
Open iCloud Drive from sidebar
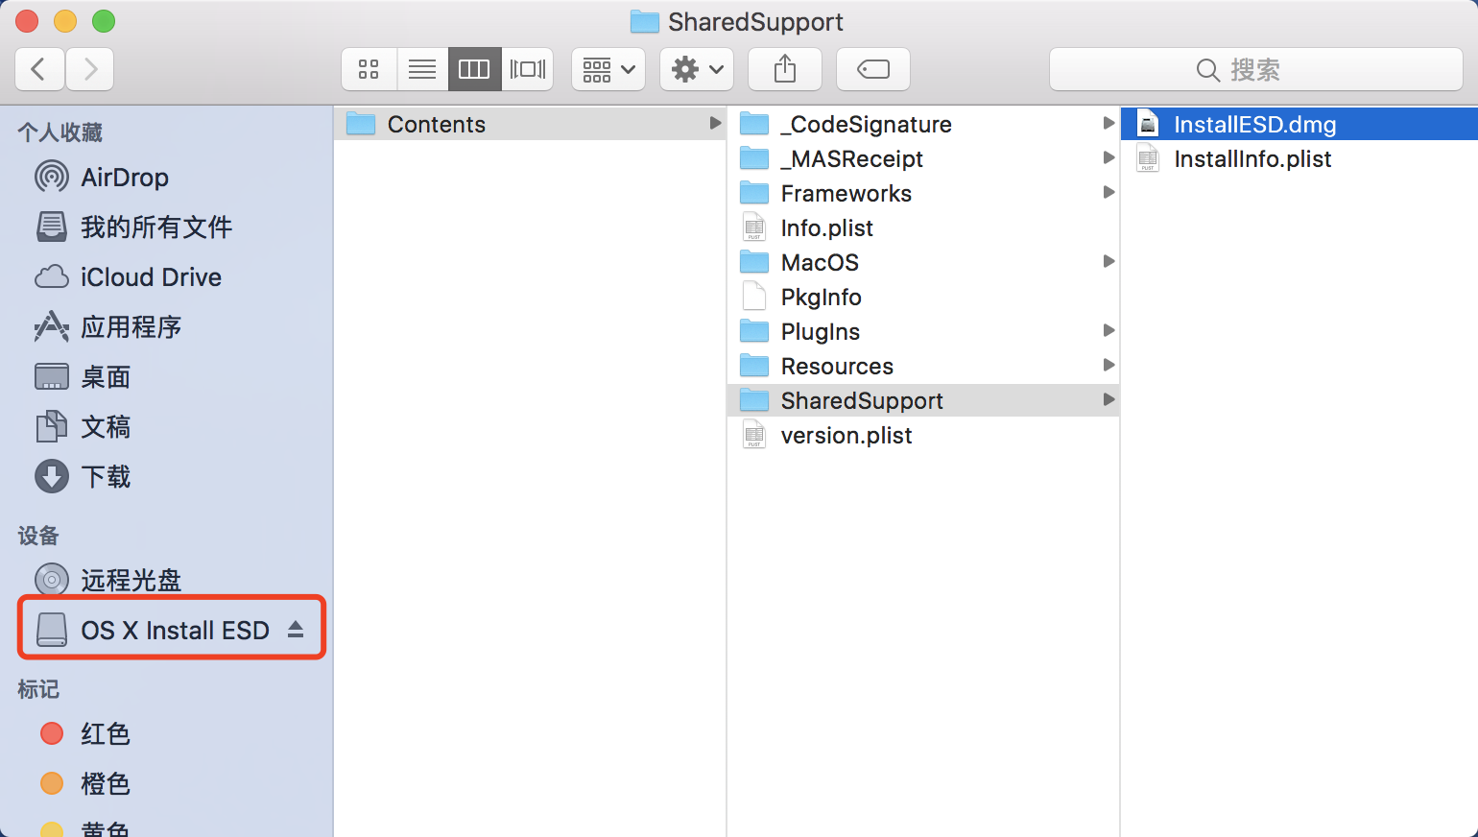[x=151, y=277]
